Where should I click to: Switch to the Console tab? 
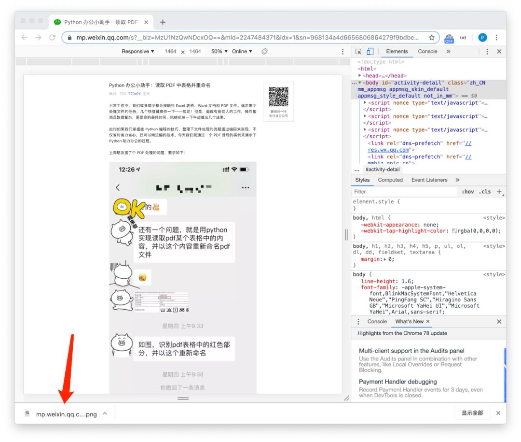(x=427, y=51)
